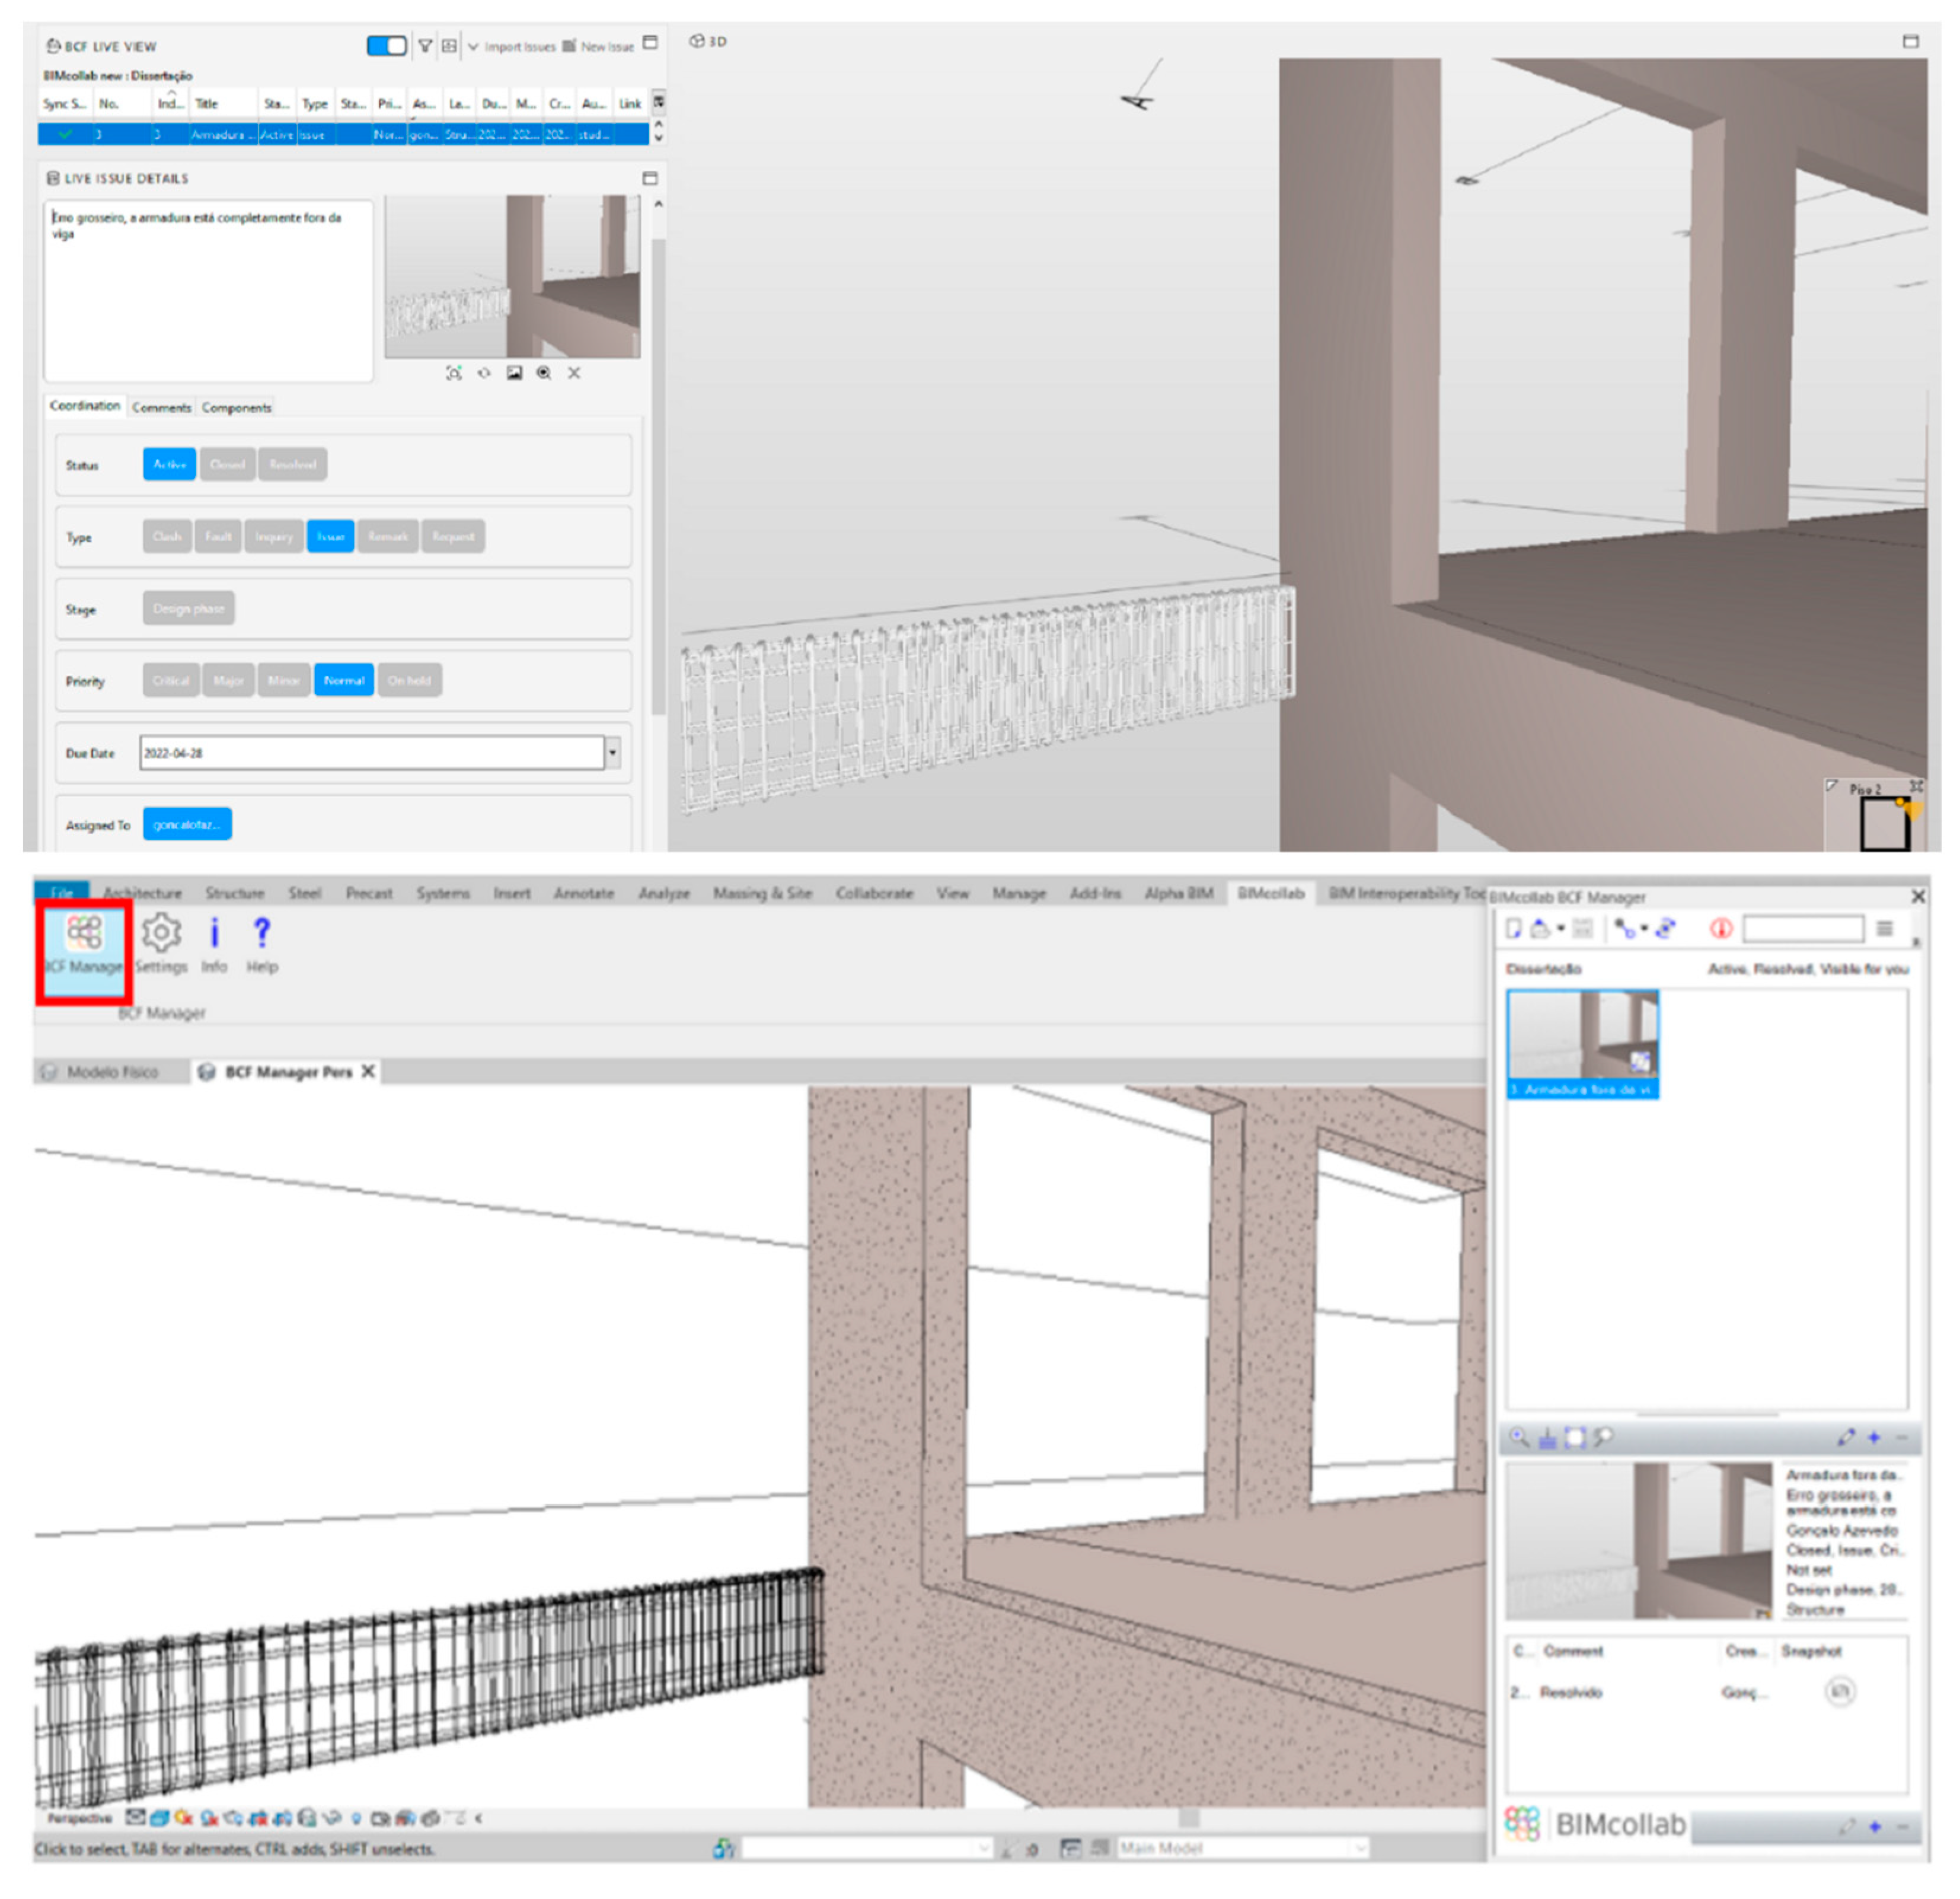
Task: Open the hamburger menu in BCF Manager
Action: click(x=1884, y=929)
